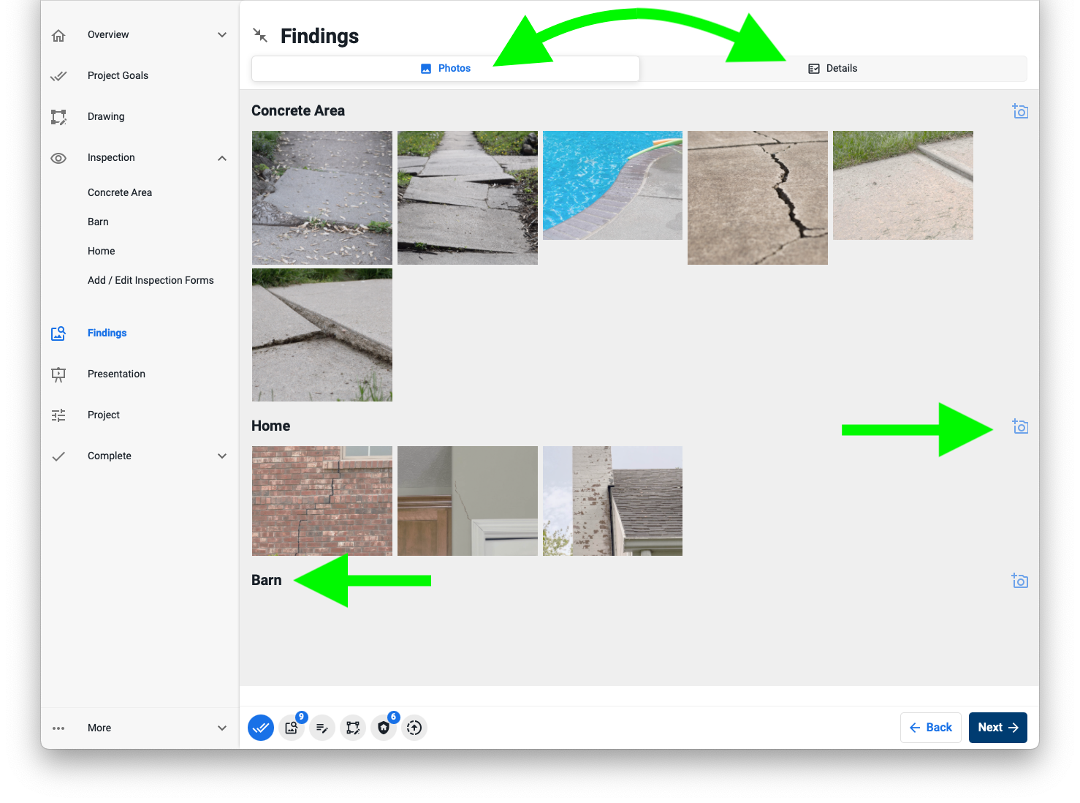Expand the Complete section chevron
This screenshot has height=803, width=1080.
tap(222, 456)
